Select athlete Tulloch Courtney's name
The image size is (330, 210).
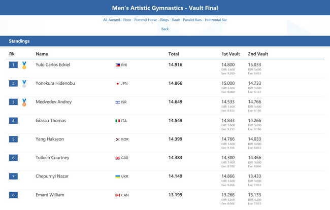53,158
